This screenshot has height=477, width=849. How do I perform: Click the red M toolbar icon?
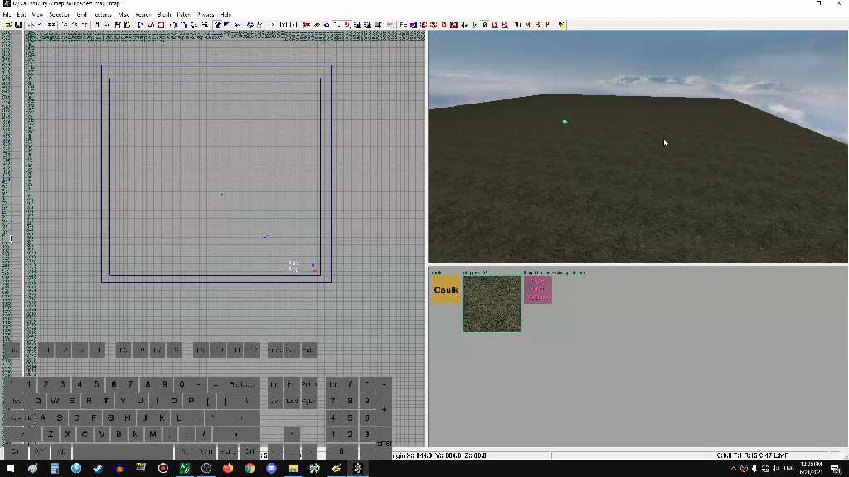tap(527, 25)
